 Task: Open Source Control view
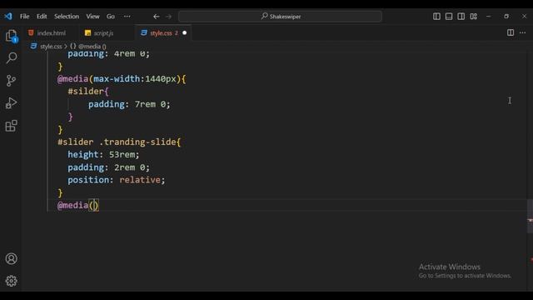11,81
